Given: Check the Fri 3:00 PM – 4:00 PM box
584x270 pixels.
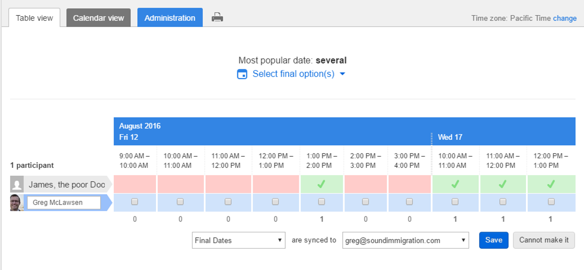Looking at the screenshot, I should (x=410, y=202).
